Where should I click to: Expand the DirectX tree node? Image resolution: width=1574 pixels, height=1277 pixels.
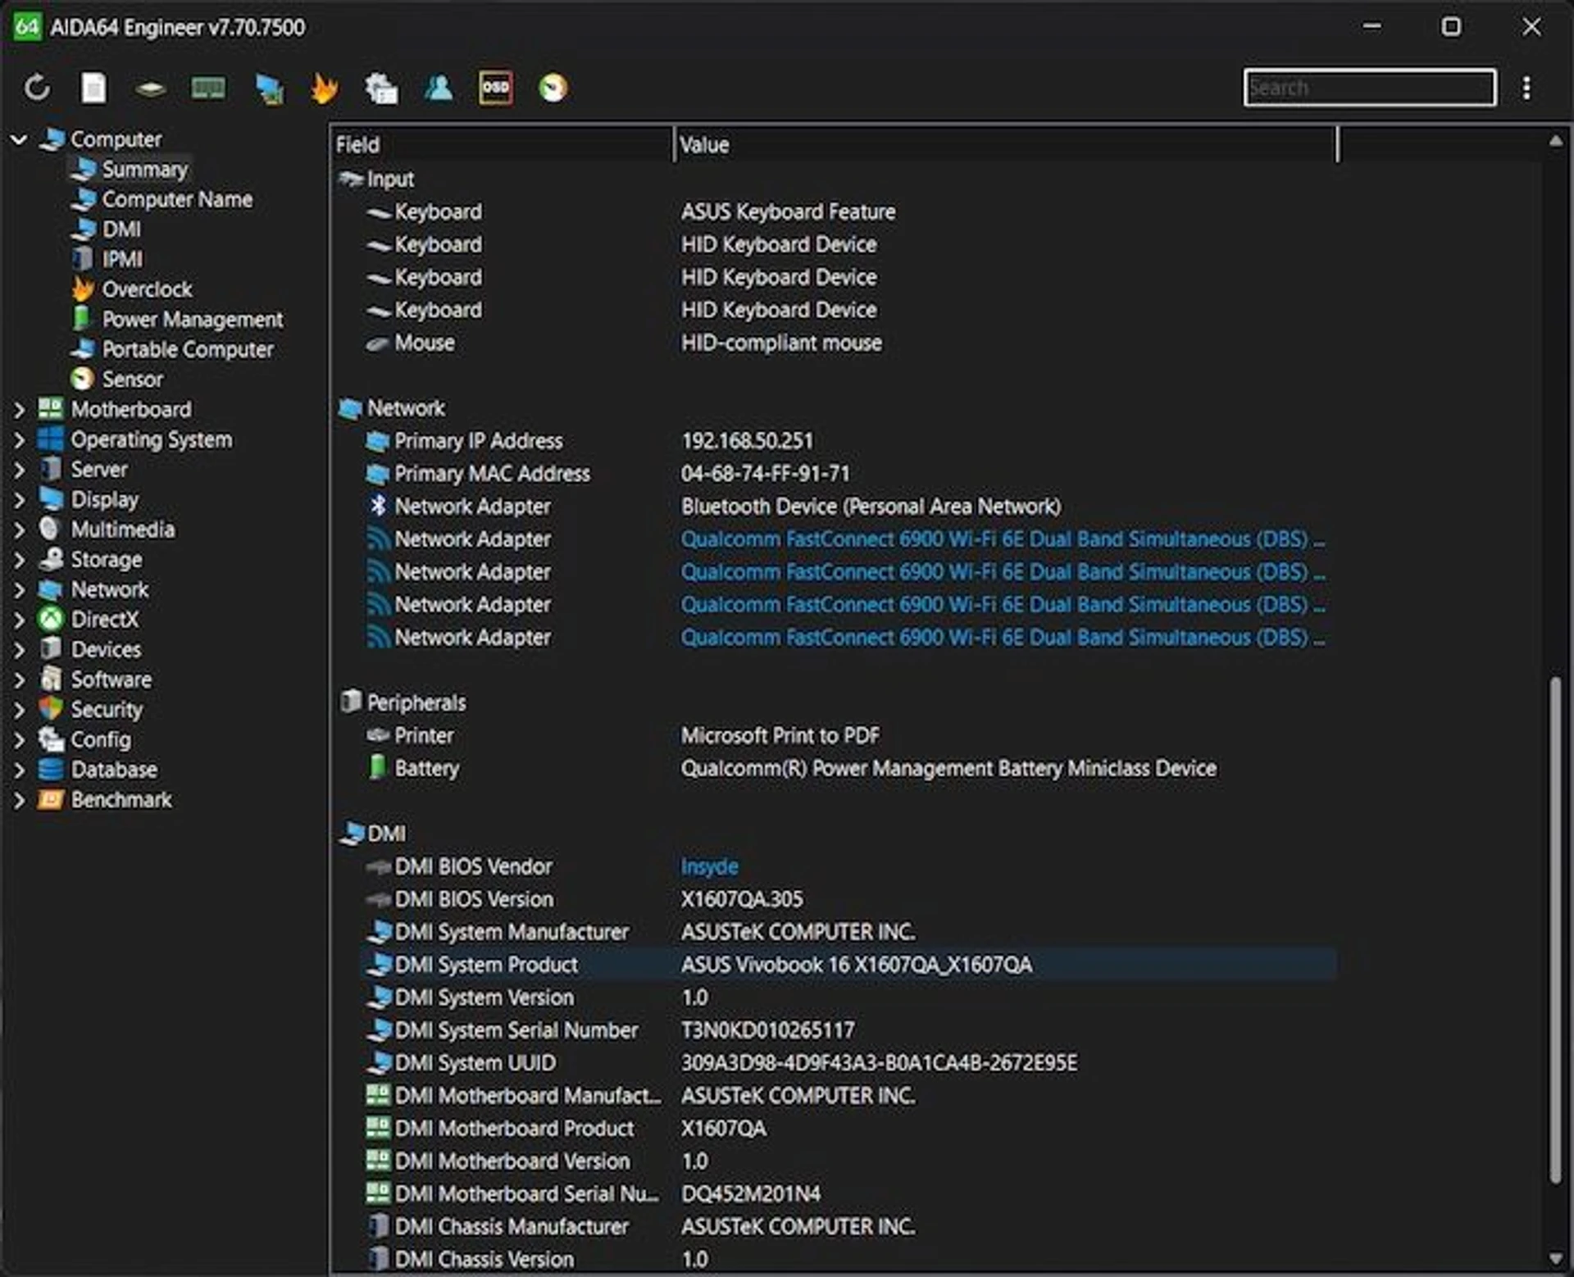coord(20,620)
